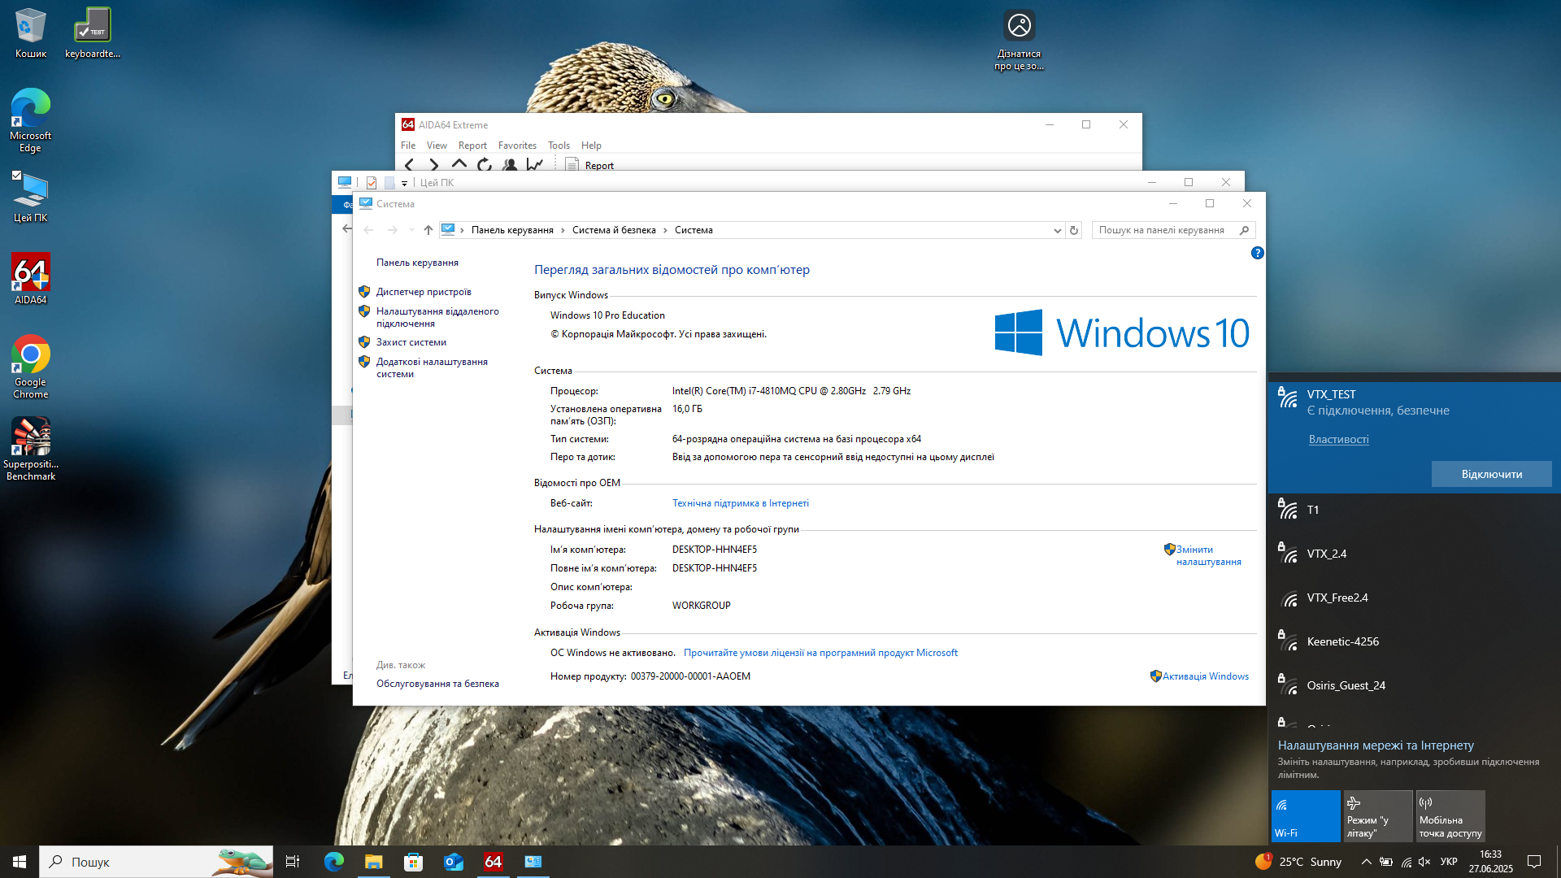
Task: Toggle the mobile hotspot tile
Action: (1450, 815)
